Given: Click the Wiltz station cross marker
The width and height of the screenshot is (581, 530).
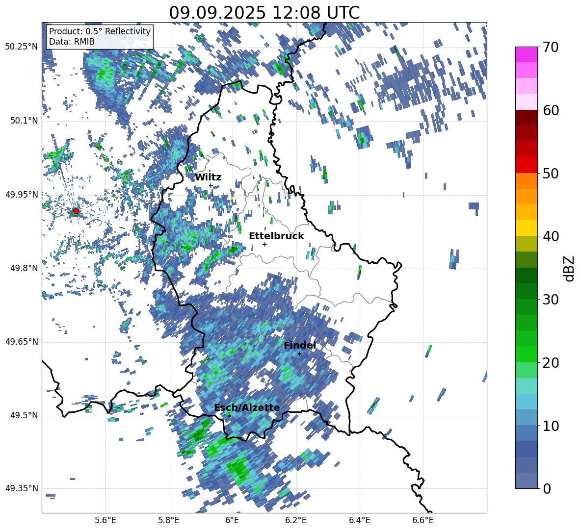Looking at the screenshot, I should point(211,185).
